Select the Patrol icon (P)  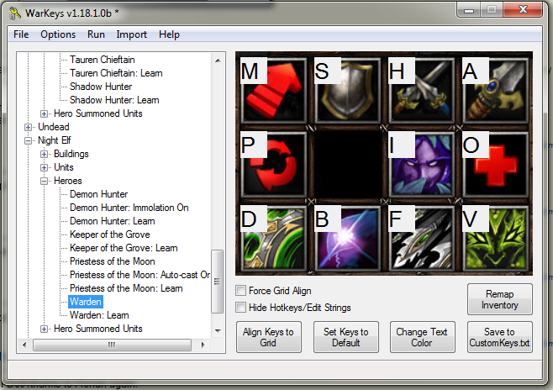273,165
